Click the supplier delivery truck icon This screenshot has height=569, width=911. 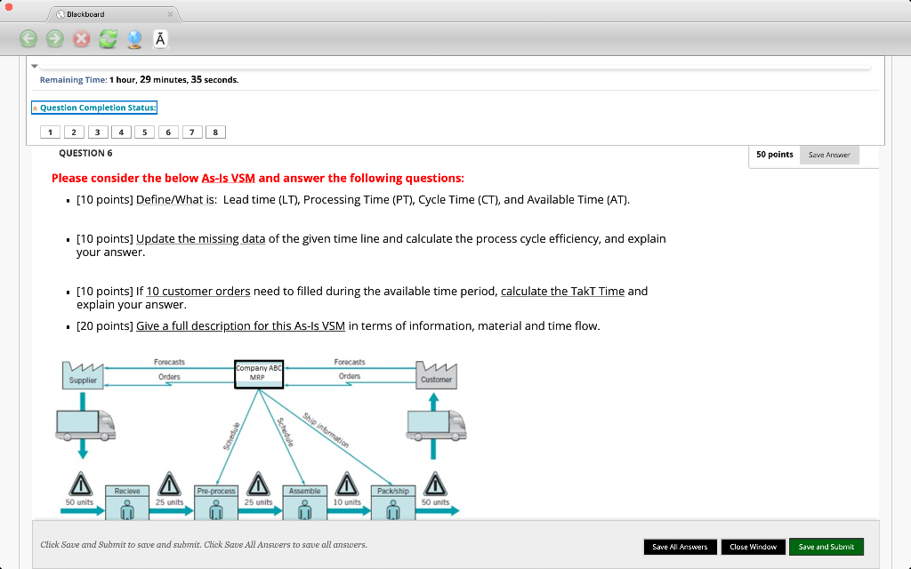tap(85, 425)
